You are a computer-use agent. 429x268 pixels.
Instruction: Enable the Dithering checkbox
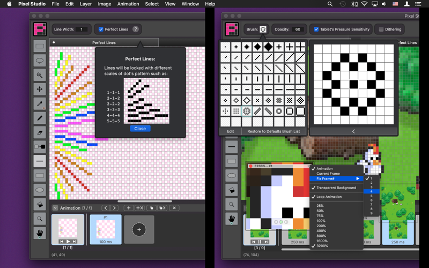381,29
